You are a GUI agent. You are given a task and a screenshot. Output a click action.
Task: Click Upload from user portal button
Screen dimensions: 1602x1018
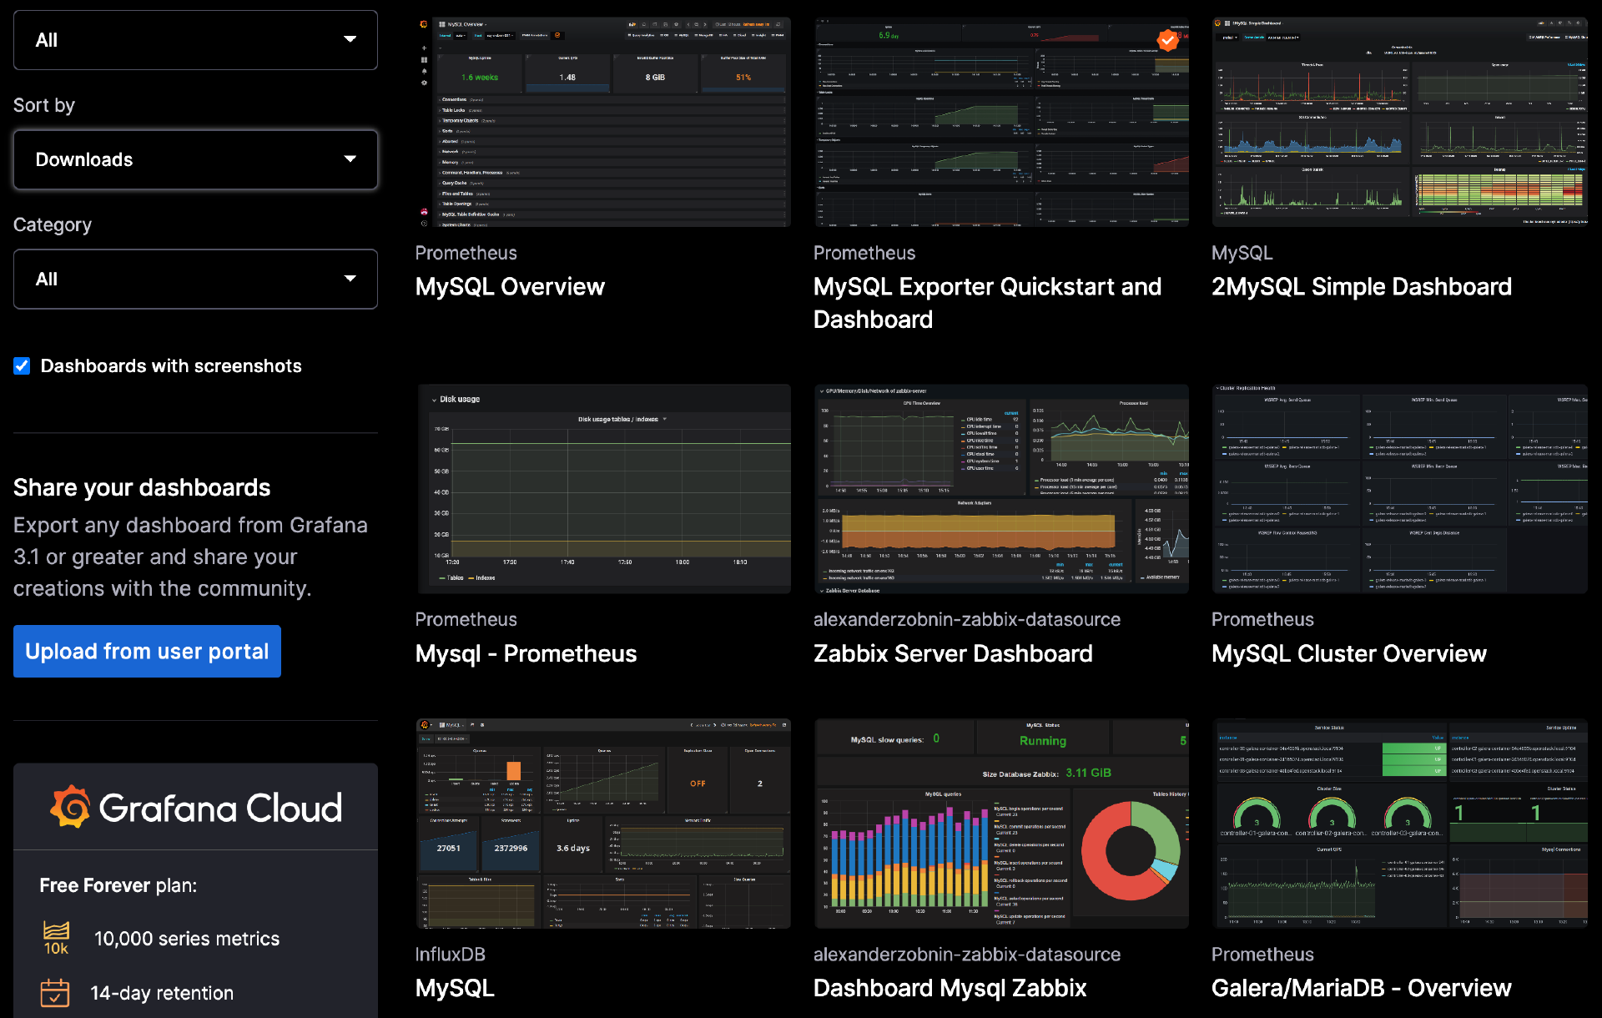(147, 652)
